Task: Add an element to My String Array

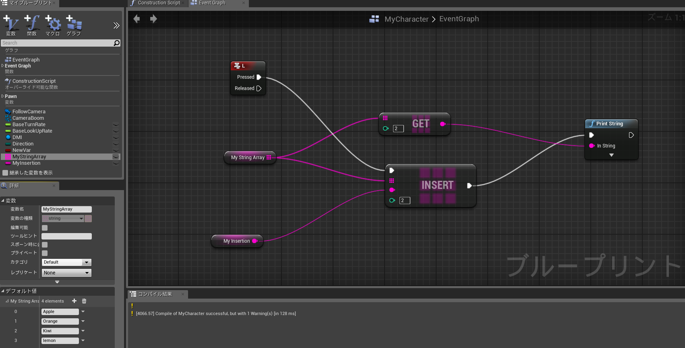Action: click(x=74, y=301)
